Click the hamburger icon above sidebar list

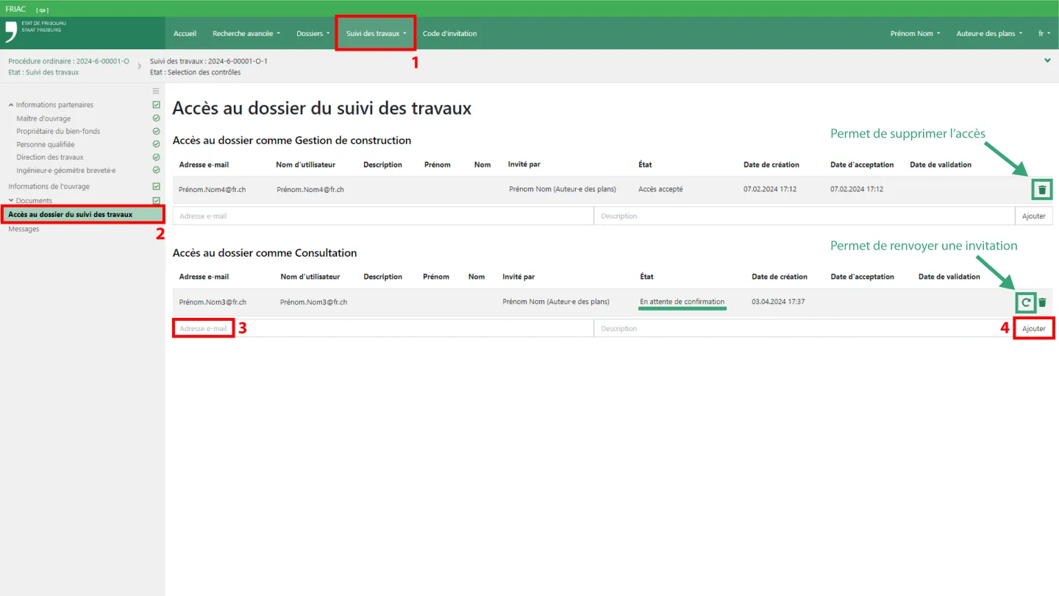[x=156, y=91]
